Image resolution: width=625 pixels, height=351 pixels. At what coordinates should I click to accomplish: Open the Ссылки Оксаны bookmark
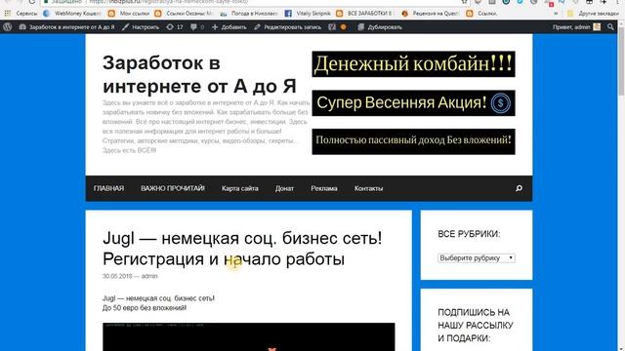click(185, 14)
